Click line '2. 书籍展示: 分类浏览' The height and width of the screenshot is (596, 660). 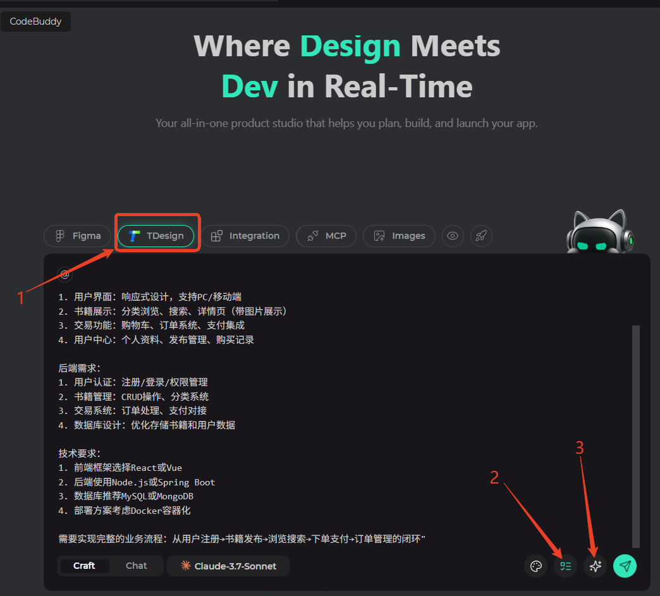173,311
